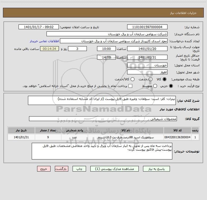Click the نام کالا column header

[126, 130]
